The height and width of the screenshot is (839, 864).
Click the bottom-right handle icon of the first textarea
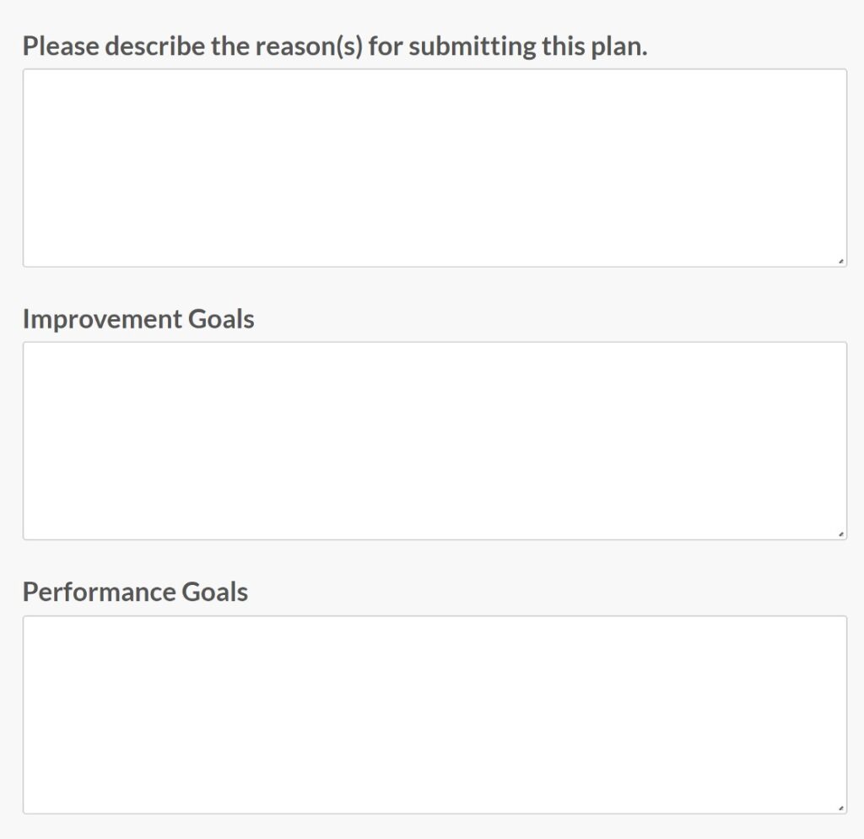(x=841, y=263)
